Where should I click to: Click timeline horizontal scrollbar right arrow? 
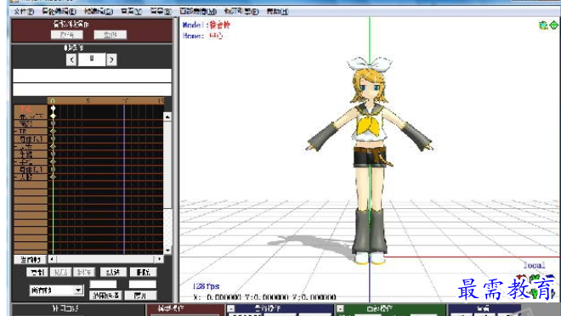pyautogui.click(x=160, y=259)
